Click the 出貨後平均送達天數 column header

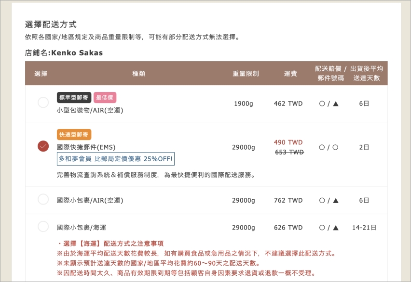(367, 74)
